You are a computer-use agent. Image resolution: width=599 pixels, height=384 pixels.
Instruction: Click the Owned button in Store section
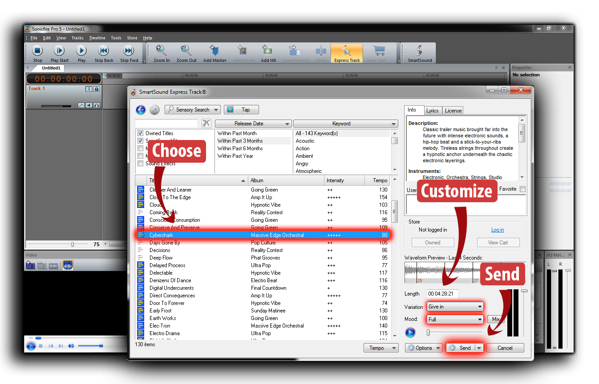click(x=433, y=243)
